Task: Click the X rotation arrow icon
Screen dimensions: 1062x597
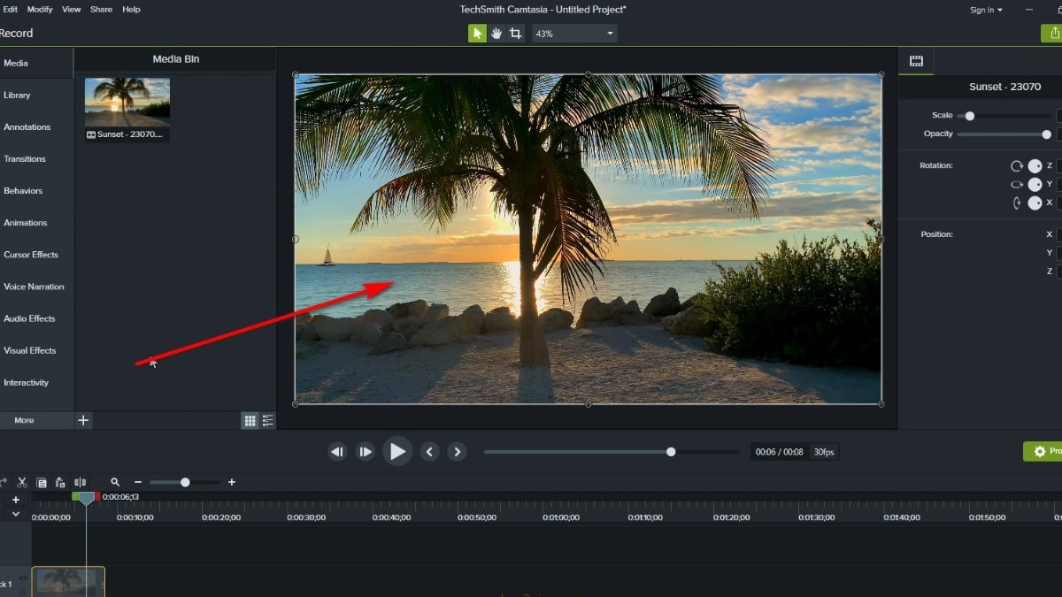Action: coord(1017,203)
